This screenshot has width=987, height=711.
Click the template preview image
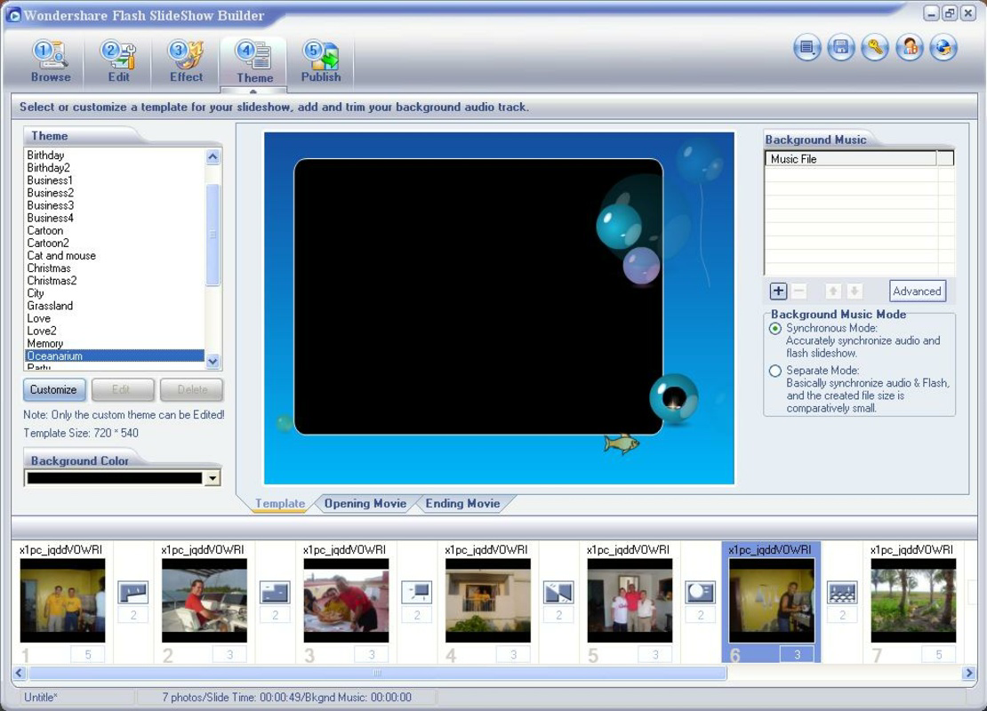(499, 308)
